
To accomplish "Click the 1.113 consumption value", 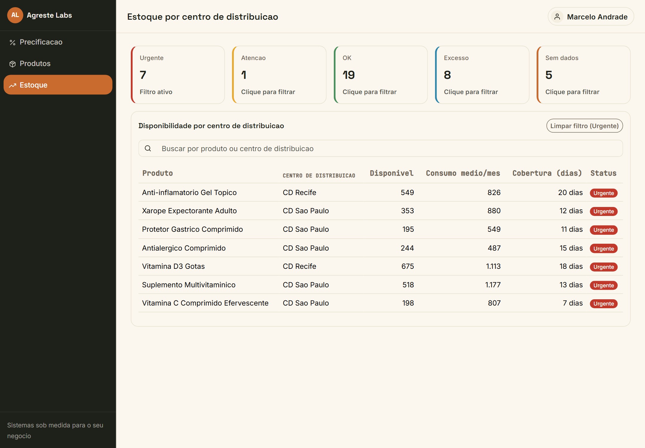I will pyautogui.click(x=493, y=266).
